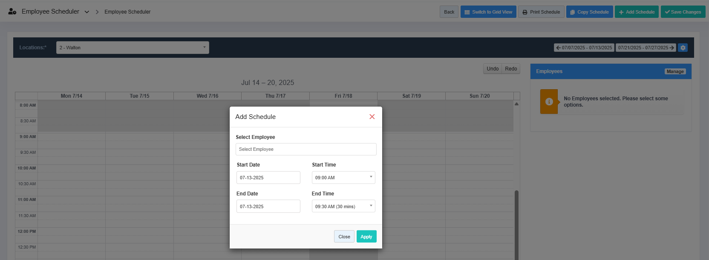This screenshot has height=260, width=709.
Task: Click the 11:00 AM time row label
Action: pyautogui.click(x=27, y=200)
